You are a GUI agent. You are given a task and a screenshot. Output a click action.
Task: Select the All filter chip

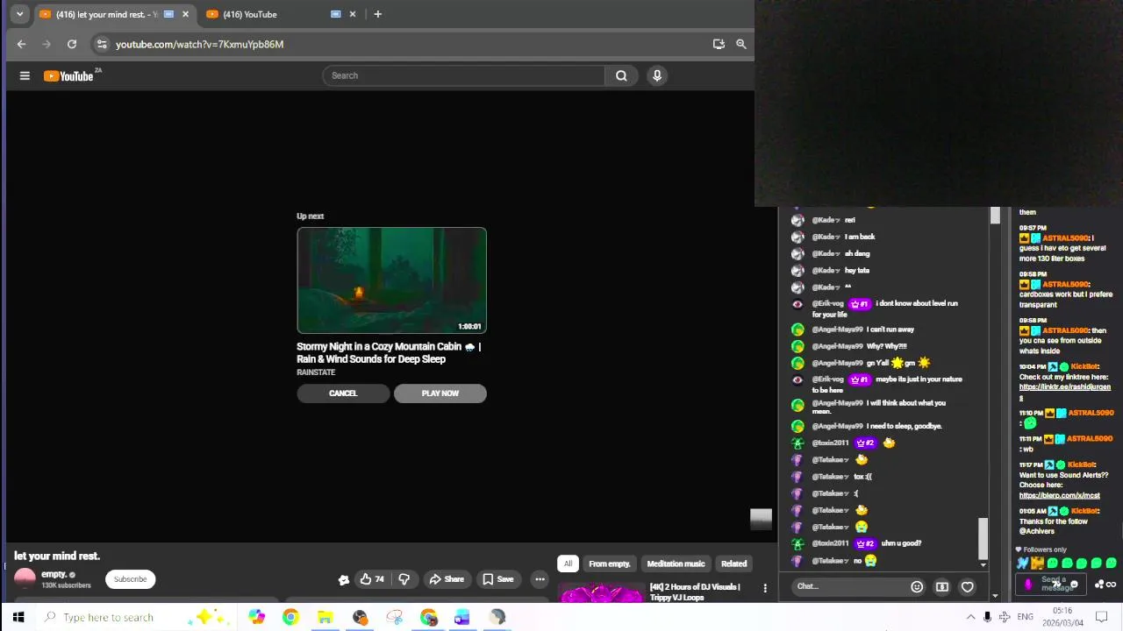tap(568, 564)
